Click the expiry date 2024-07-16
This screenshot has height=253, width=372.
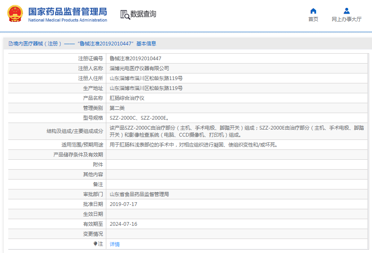click(123, 224)
